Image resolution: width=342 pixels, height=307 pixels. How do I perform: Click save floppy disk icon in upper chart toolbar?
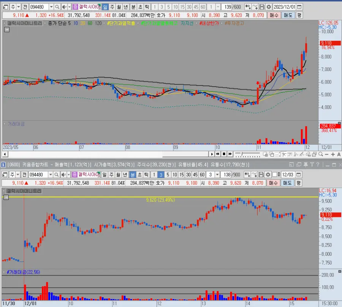(x=262, y=7)
